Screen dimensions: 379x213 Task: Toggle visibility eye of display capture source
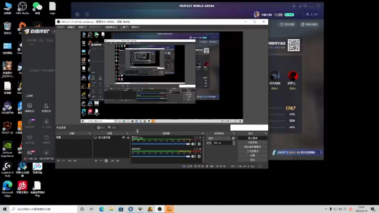(124, 137)
